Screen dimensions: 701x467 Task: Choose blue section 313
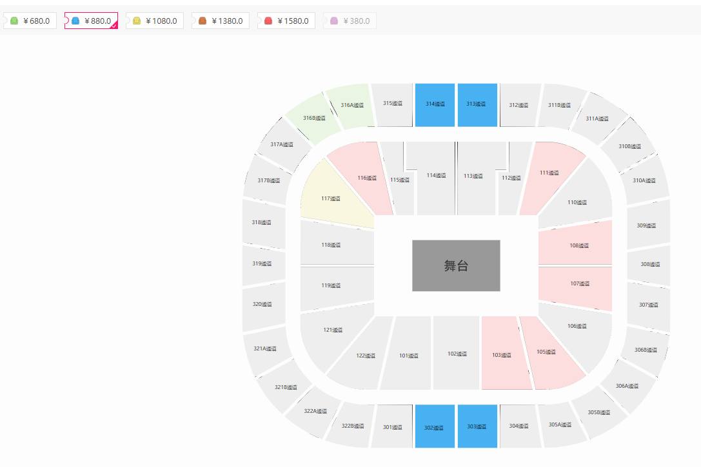tap(477, 105)
